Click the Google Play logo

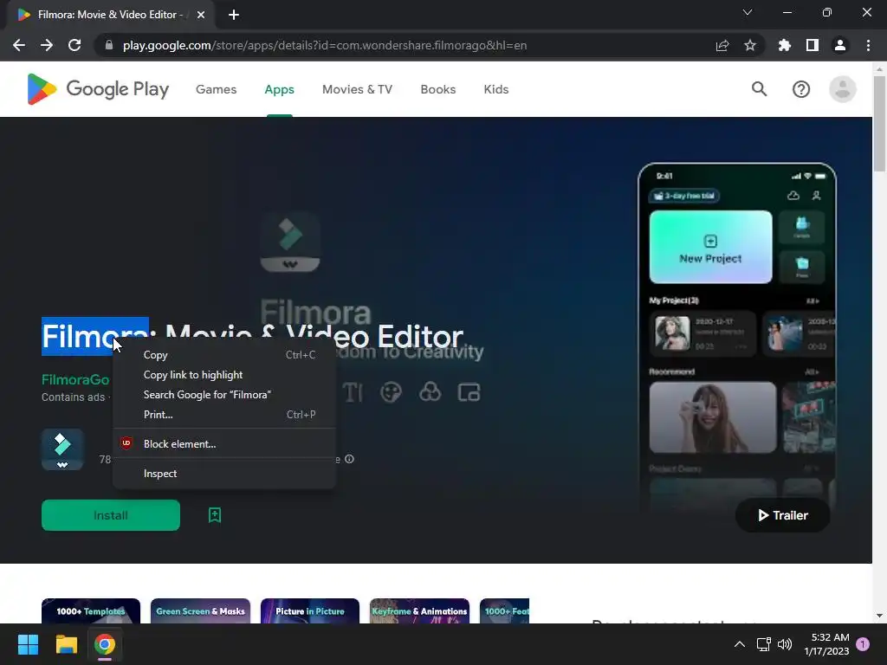[x=98, y=89]
